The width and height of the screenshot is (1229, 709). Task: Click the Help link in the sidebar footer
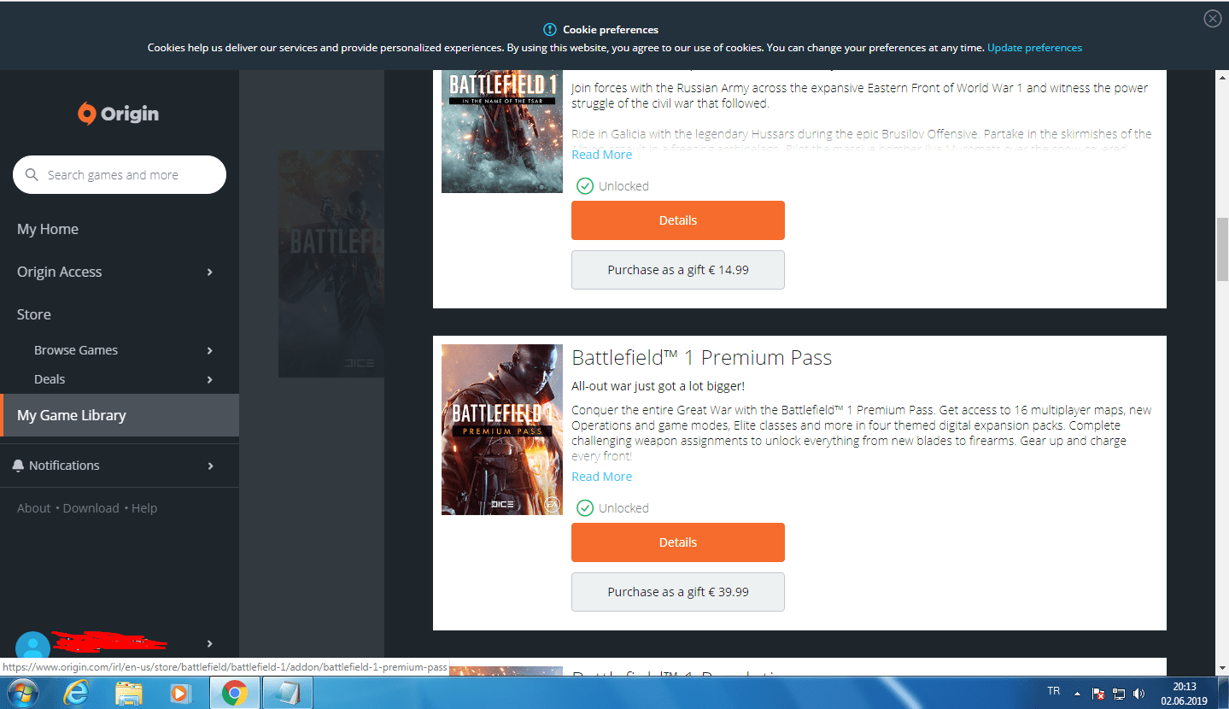(144, 508)
